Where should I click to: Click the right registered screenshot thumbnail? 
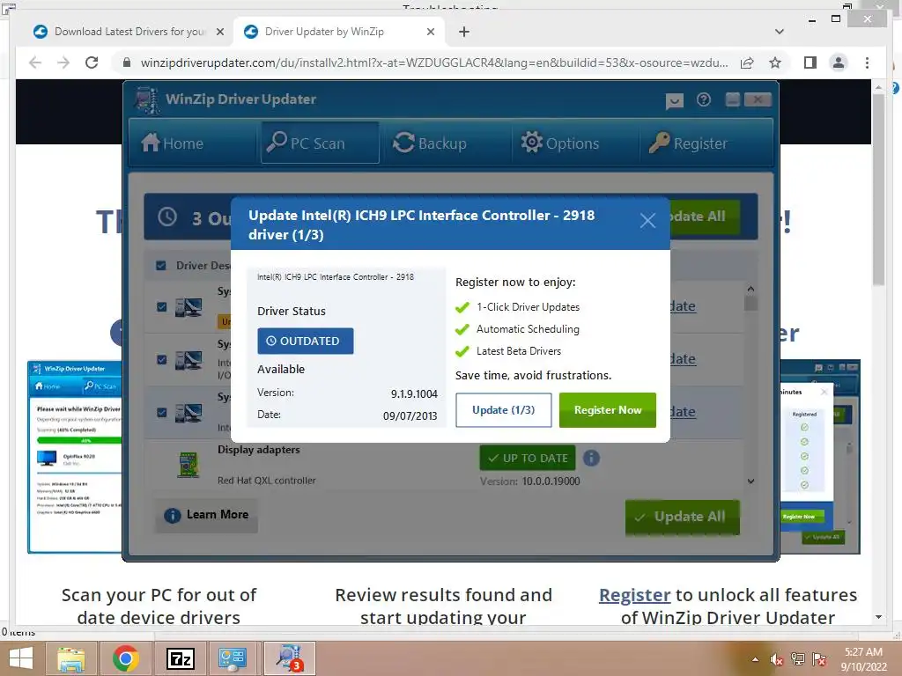pos(820,457)
